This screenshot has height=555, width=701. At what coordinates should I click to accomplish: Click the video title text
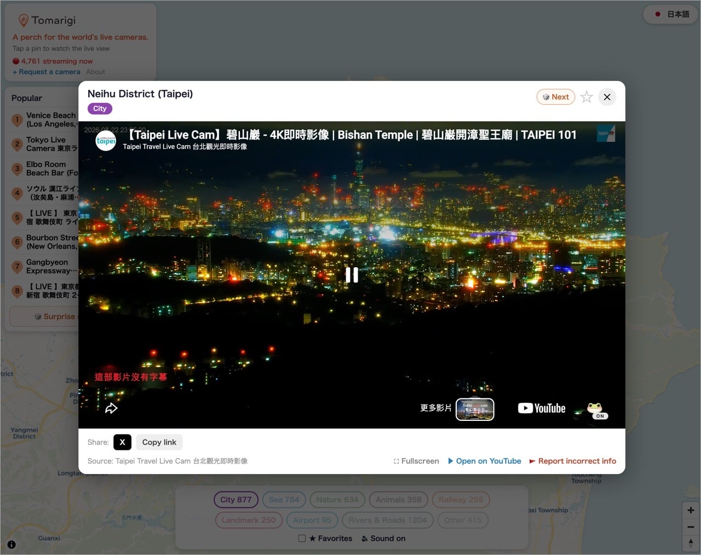(x=349, y=135)
